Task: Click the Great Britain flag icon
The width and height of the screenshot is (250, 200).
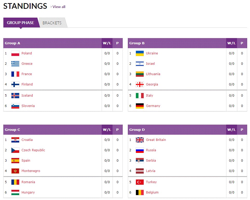Action: tap(140, 140)
